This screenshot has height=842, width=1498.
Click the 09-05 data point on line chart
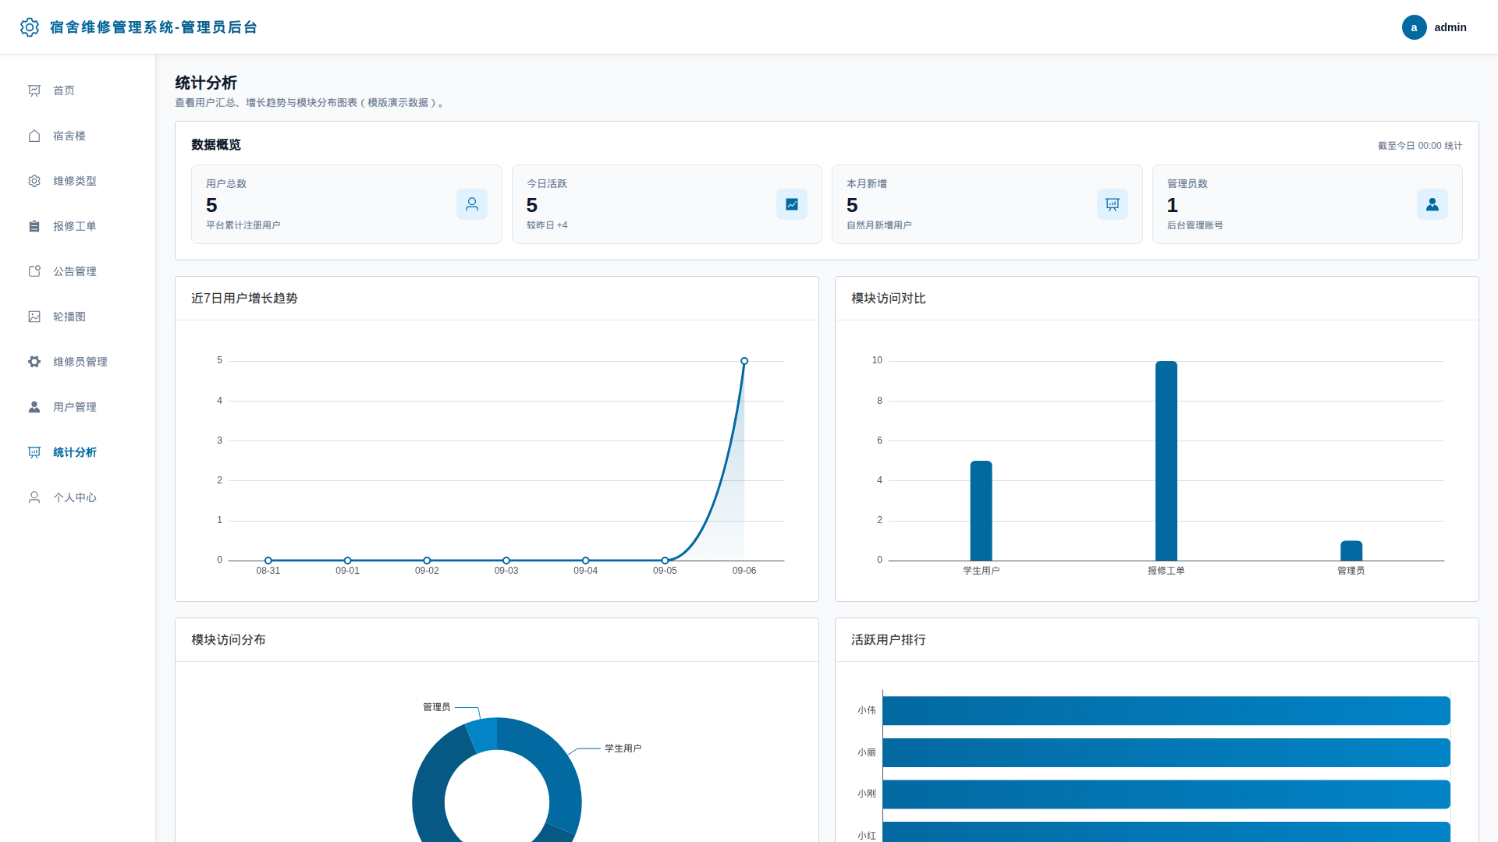(665, 561)
